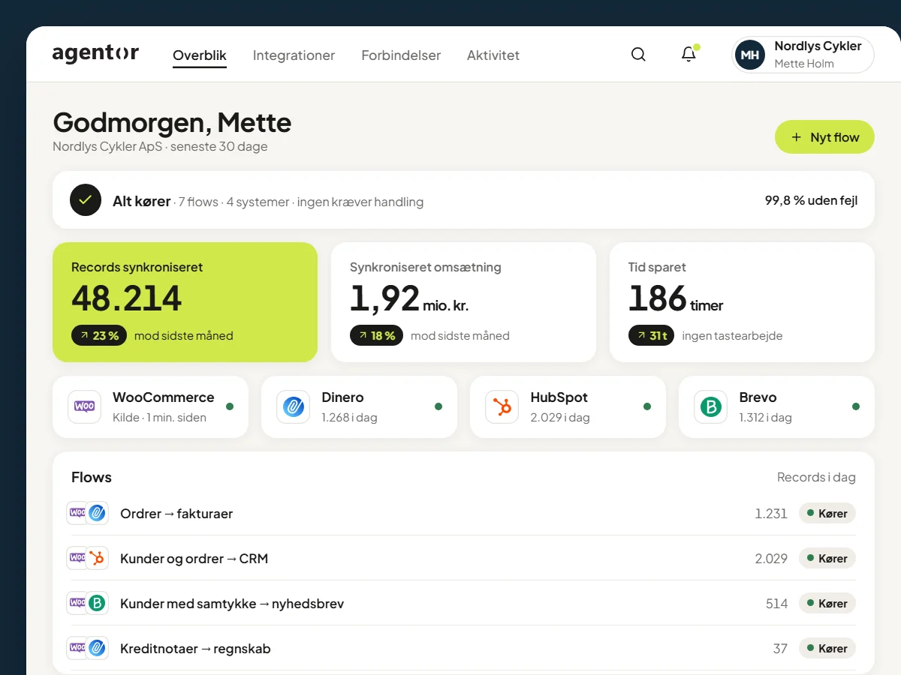Click WooCommerce card green status dot
Image resolution: width=901 pixels, height=675 pixels.
pyautogui.click(x=230, y=406)
